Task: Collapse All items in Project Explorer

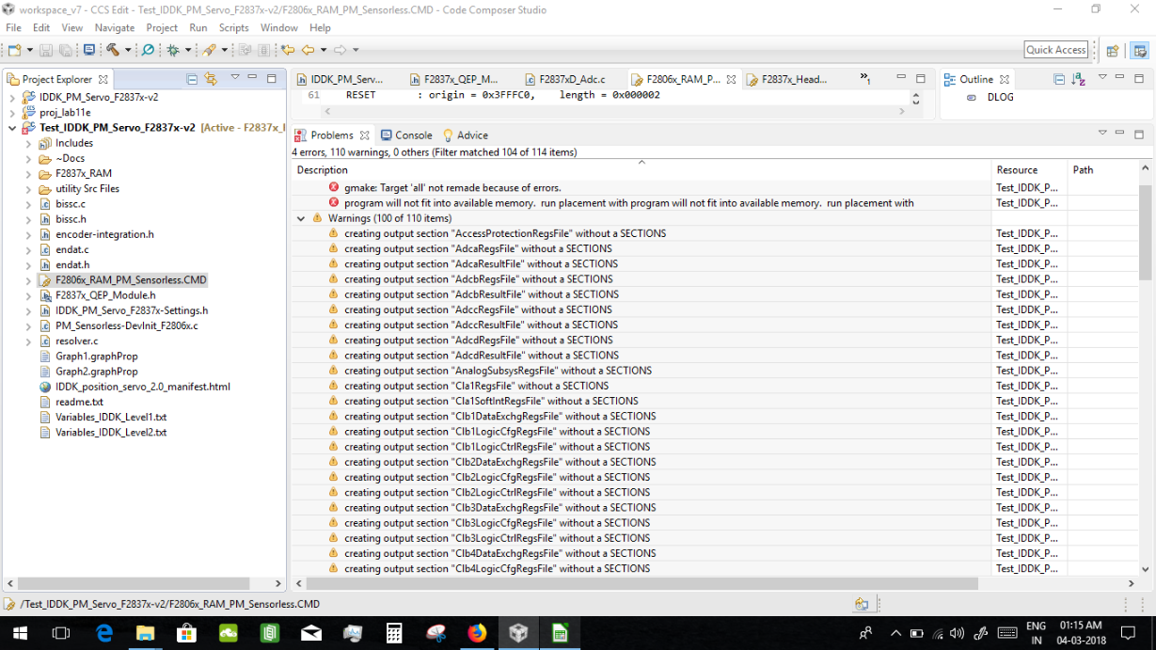Action: 192,78
